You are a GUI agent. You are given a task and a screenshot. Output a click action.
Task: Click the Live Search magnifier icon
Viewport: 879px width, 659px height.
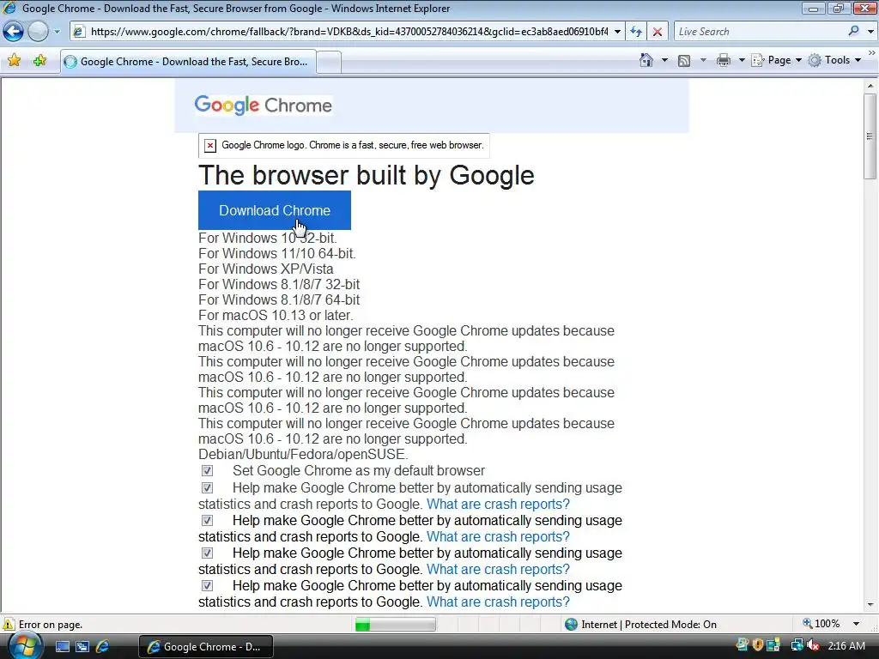pos(853,32)
